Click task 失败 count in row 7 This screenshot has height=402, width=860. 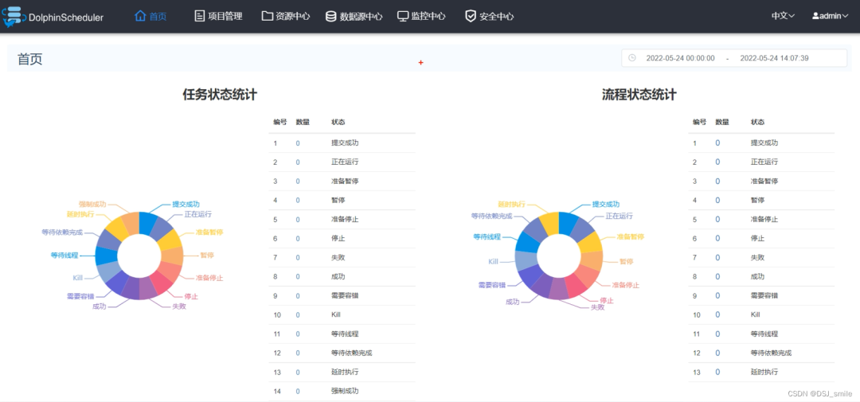pyautogui.click(x=298, y=258)
